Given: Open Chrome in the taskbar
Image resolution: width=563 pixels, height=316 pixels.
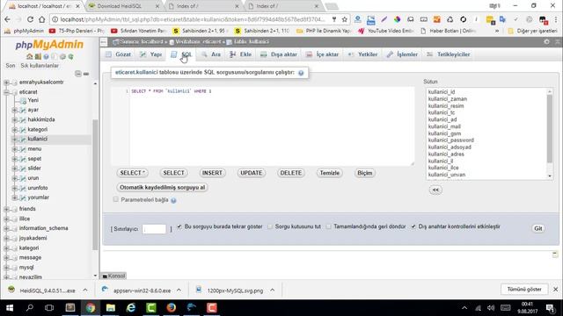Looking at the screenshot, I should (90, 308).
